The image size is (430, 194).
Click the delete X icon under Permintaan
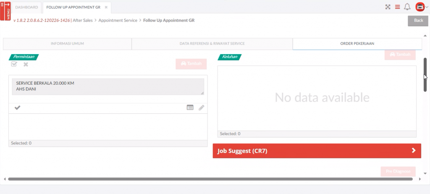pyautogui.click(x=26, y=64)
